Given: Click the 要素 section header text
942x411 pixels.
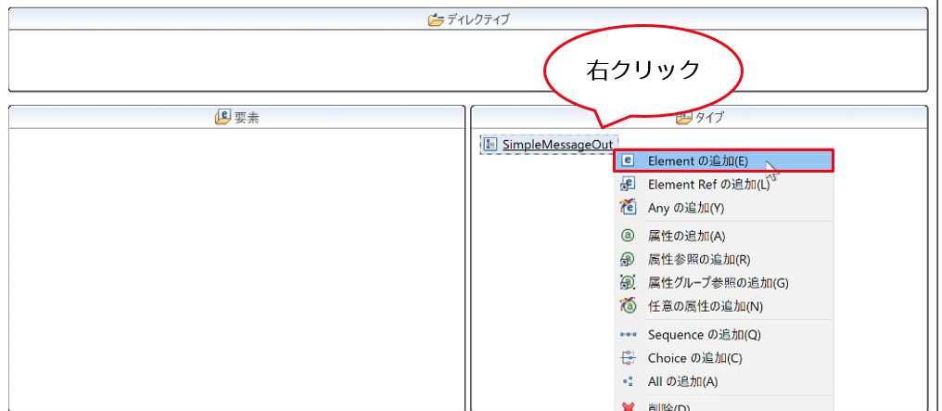Looking at the screenshot, I should 247,118.
